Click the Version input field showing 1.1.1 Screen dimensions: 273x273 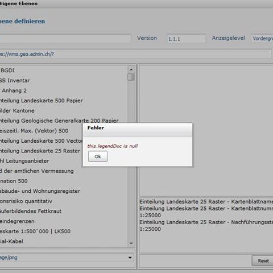pos(186,39)
